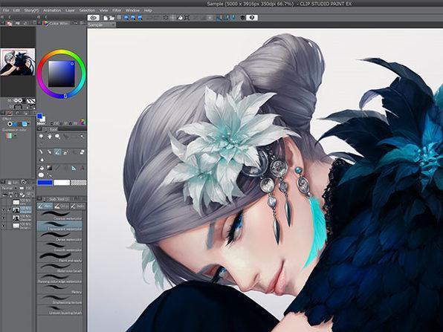Screen dimensions: 443x332
Task: Select the Airbrush tool
Action: pos(65,152)
